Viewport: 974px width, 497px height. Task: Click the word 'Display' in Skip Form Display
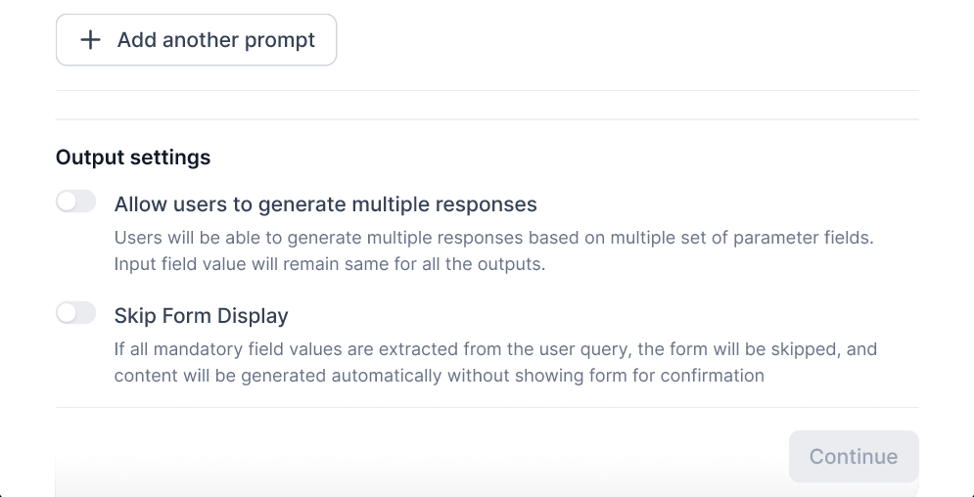[x=252, y=316]
